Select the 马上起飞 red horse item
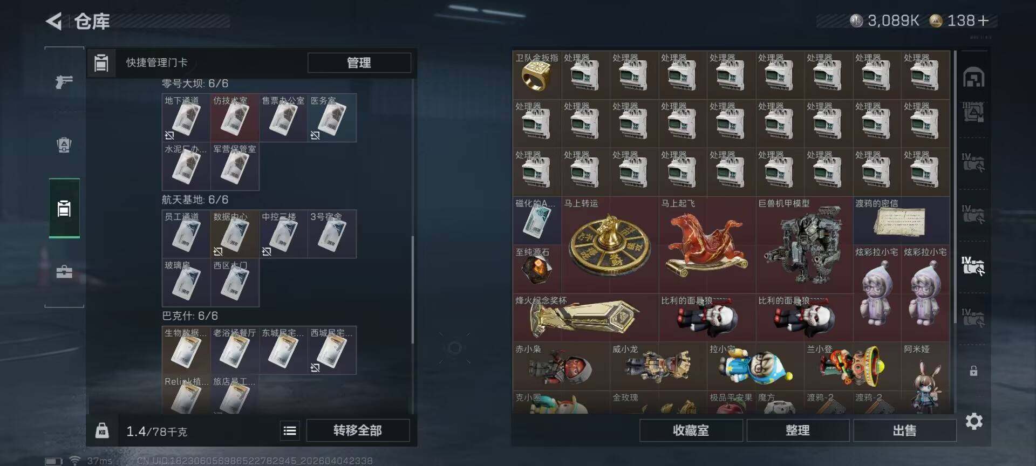 click(x=707, y=245)
